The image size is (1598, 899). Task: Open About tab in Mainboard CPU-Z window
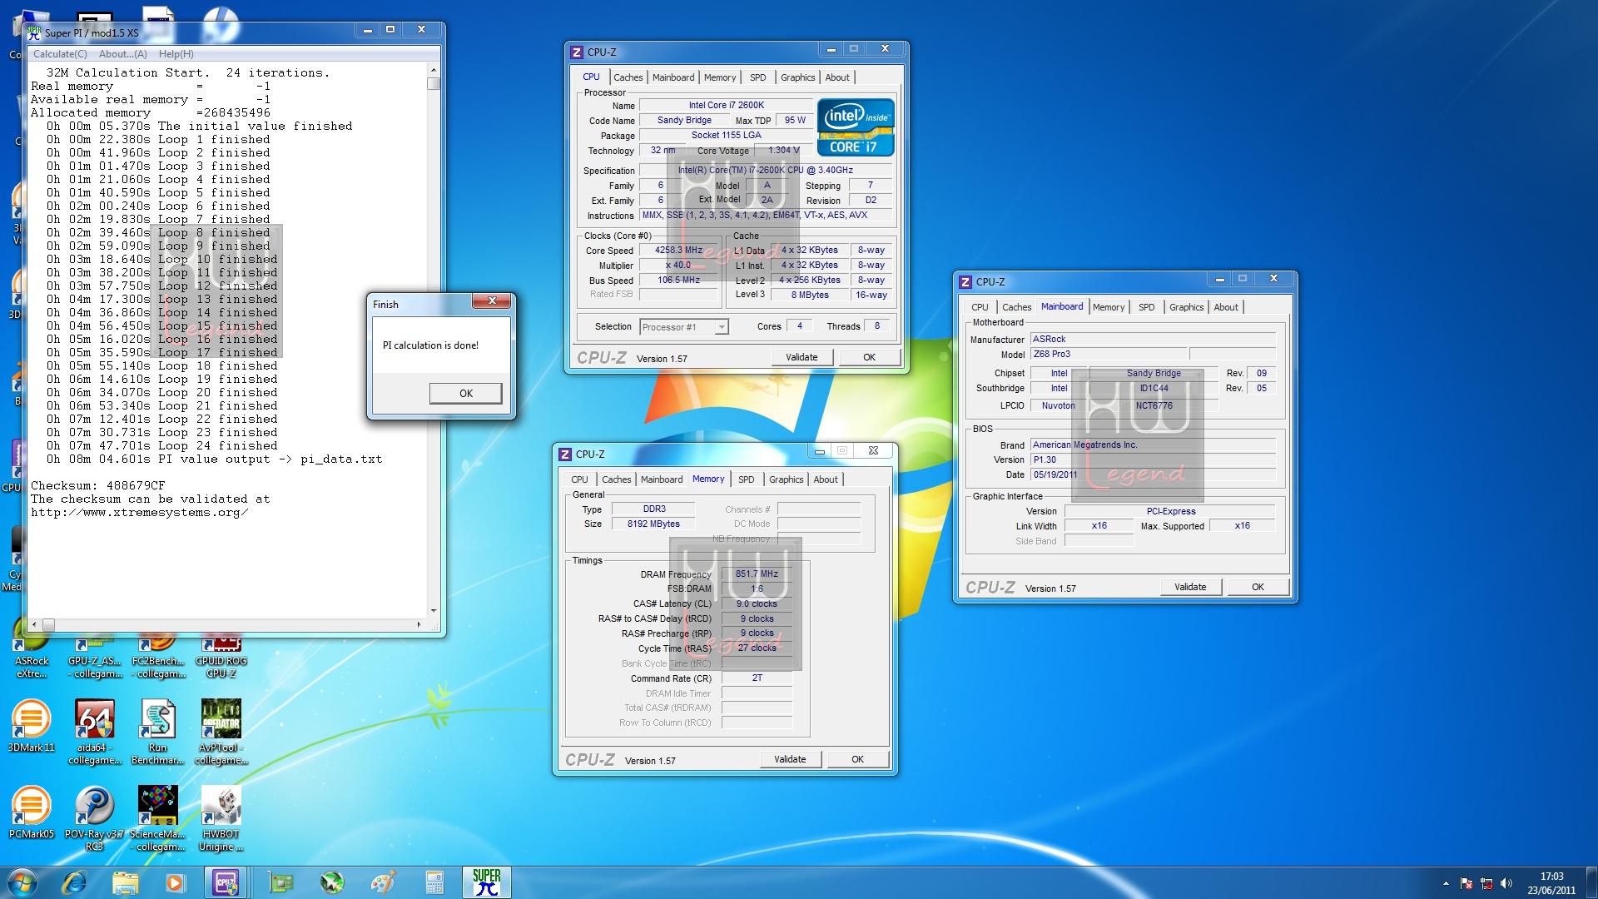click(1225, 307)
